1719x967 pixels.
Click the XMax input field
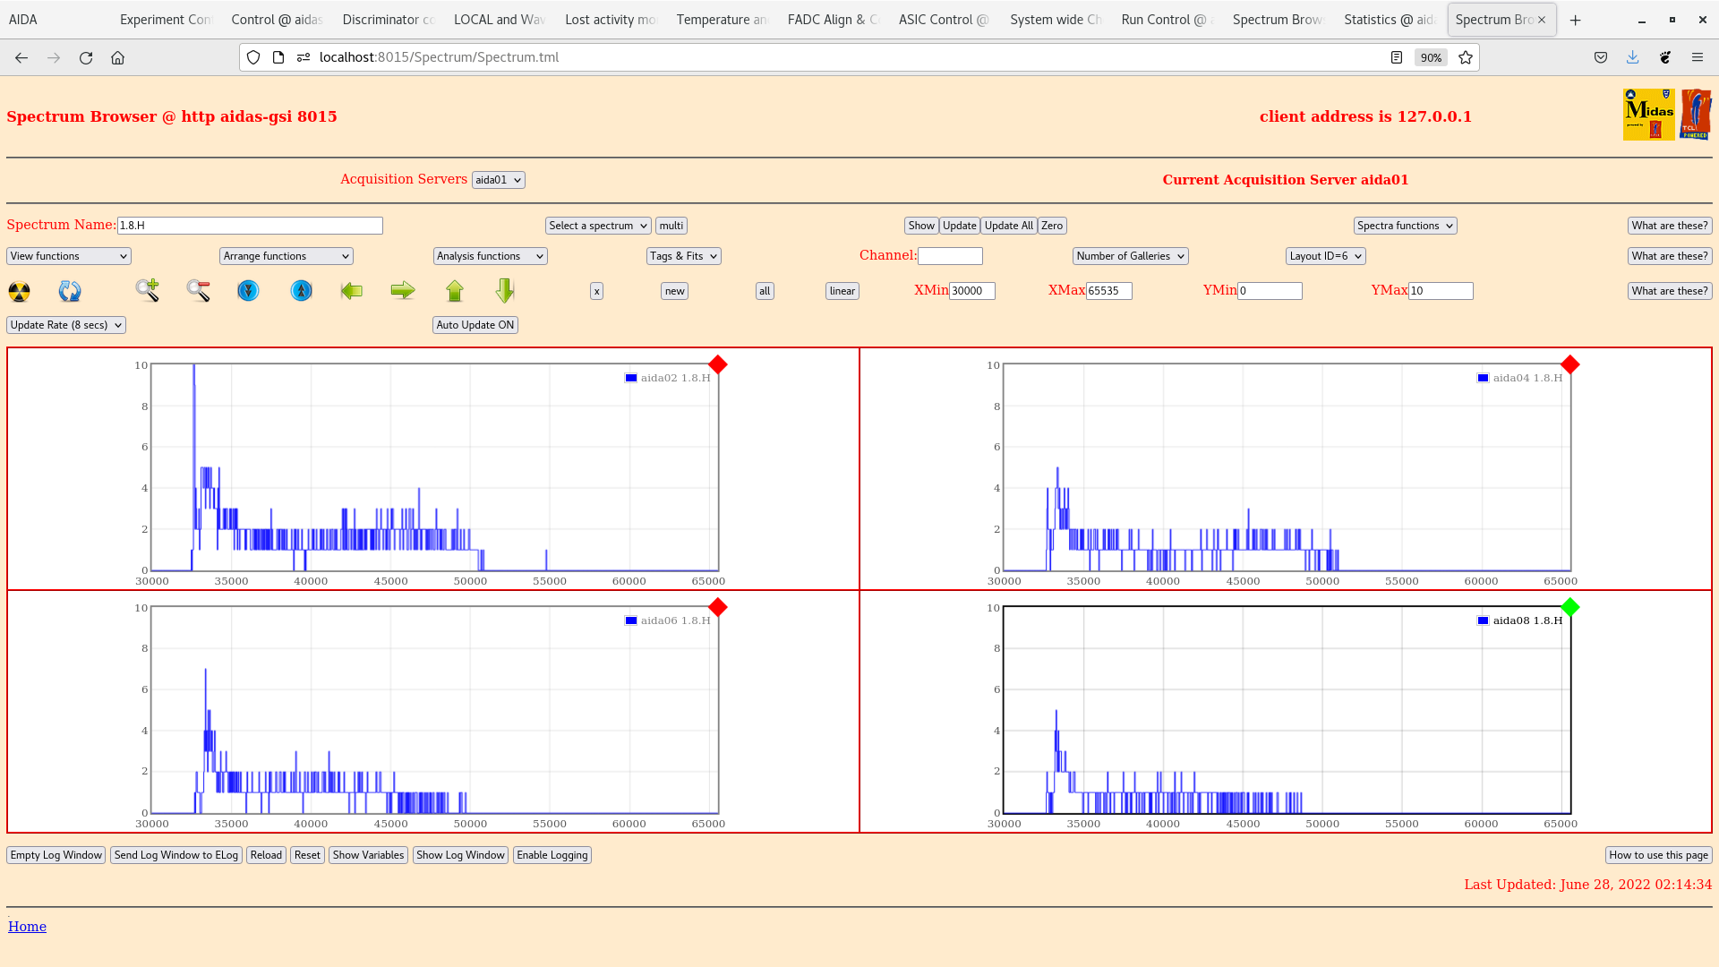(x=1108, y=291)
